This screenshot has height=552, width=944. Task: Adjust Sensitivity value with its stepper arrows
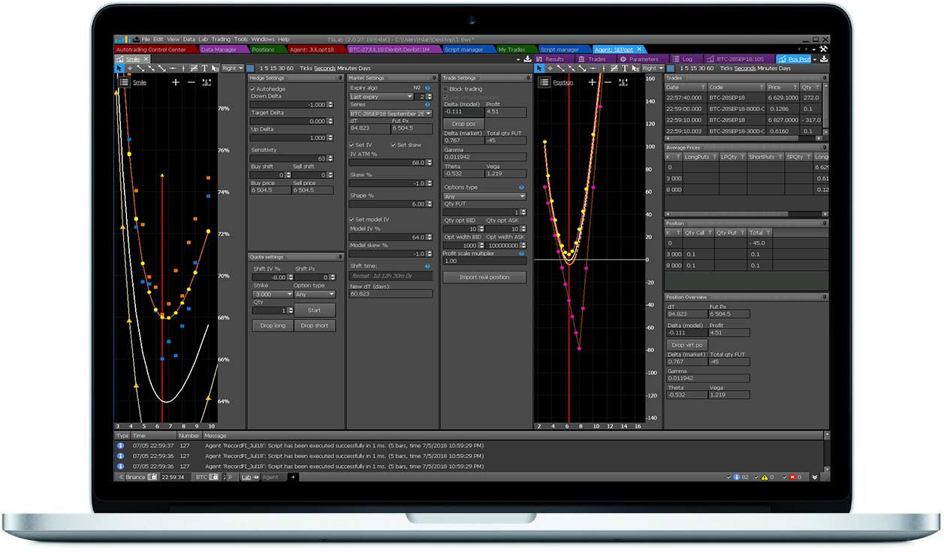(x=332, y=159)
